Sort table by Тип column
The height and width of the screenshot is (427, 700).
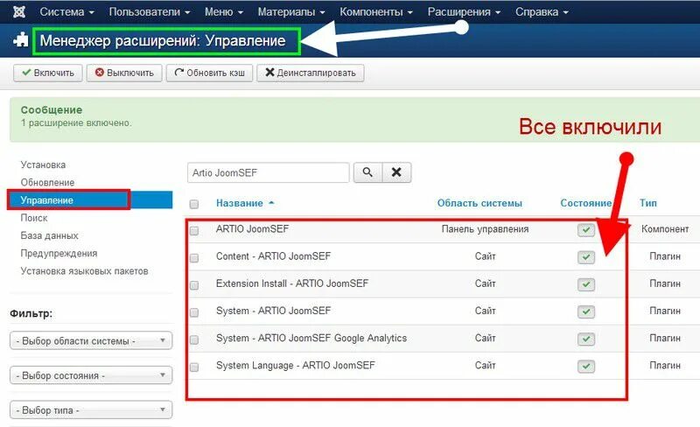pos(647,203)
